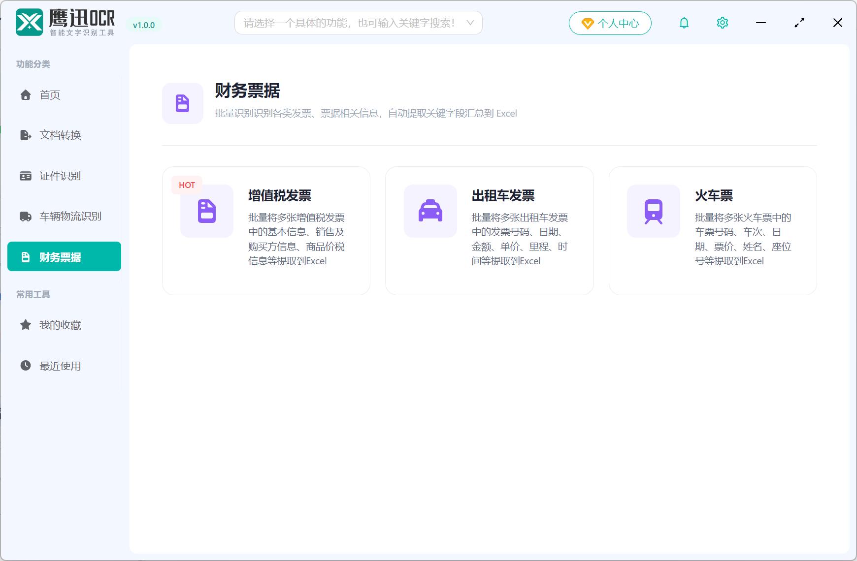Select the 财务票据 category in sidebar
Viewport: 857px width, 561px height.
pos(64,256)
